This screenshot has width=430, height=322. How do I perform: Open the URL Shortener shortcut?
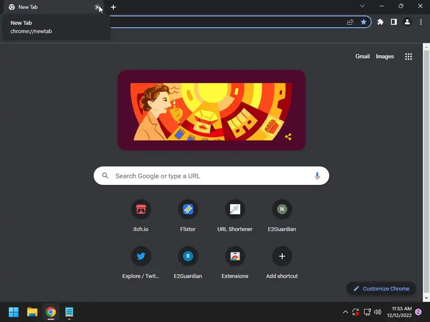(x=235, y=210)
